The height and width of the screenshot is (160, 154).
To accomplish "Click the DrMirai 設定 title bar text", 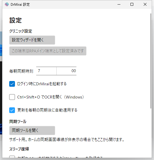I will click(x=20, y=5).
